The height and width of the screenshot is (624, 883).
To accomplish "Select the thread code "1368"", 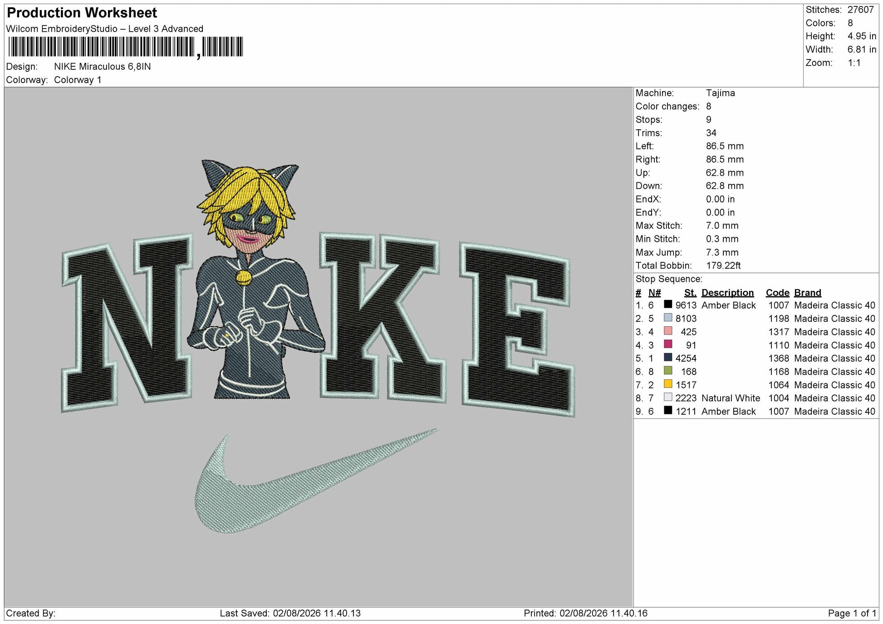I will click(779, 359).
